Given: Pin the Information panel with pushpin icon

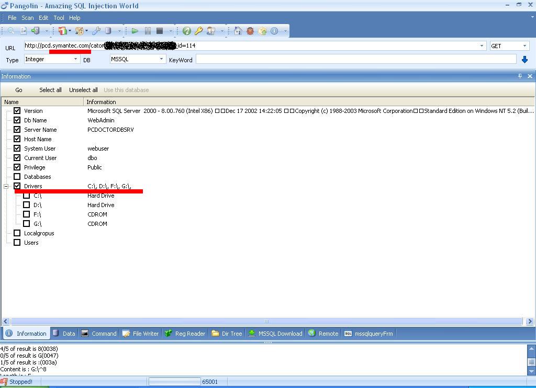Looking at the screenshot, I should click(x=520, y=76).
